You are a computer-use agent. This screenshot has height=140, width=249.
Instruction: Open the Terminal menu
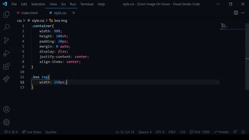pyautogui.click(x=87, y=4)
